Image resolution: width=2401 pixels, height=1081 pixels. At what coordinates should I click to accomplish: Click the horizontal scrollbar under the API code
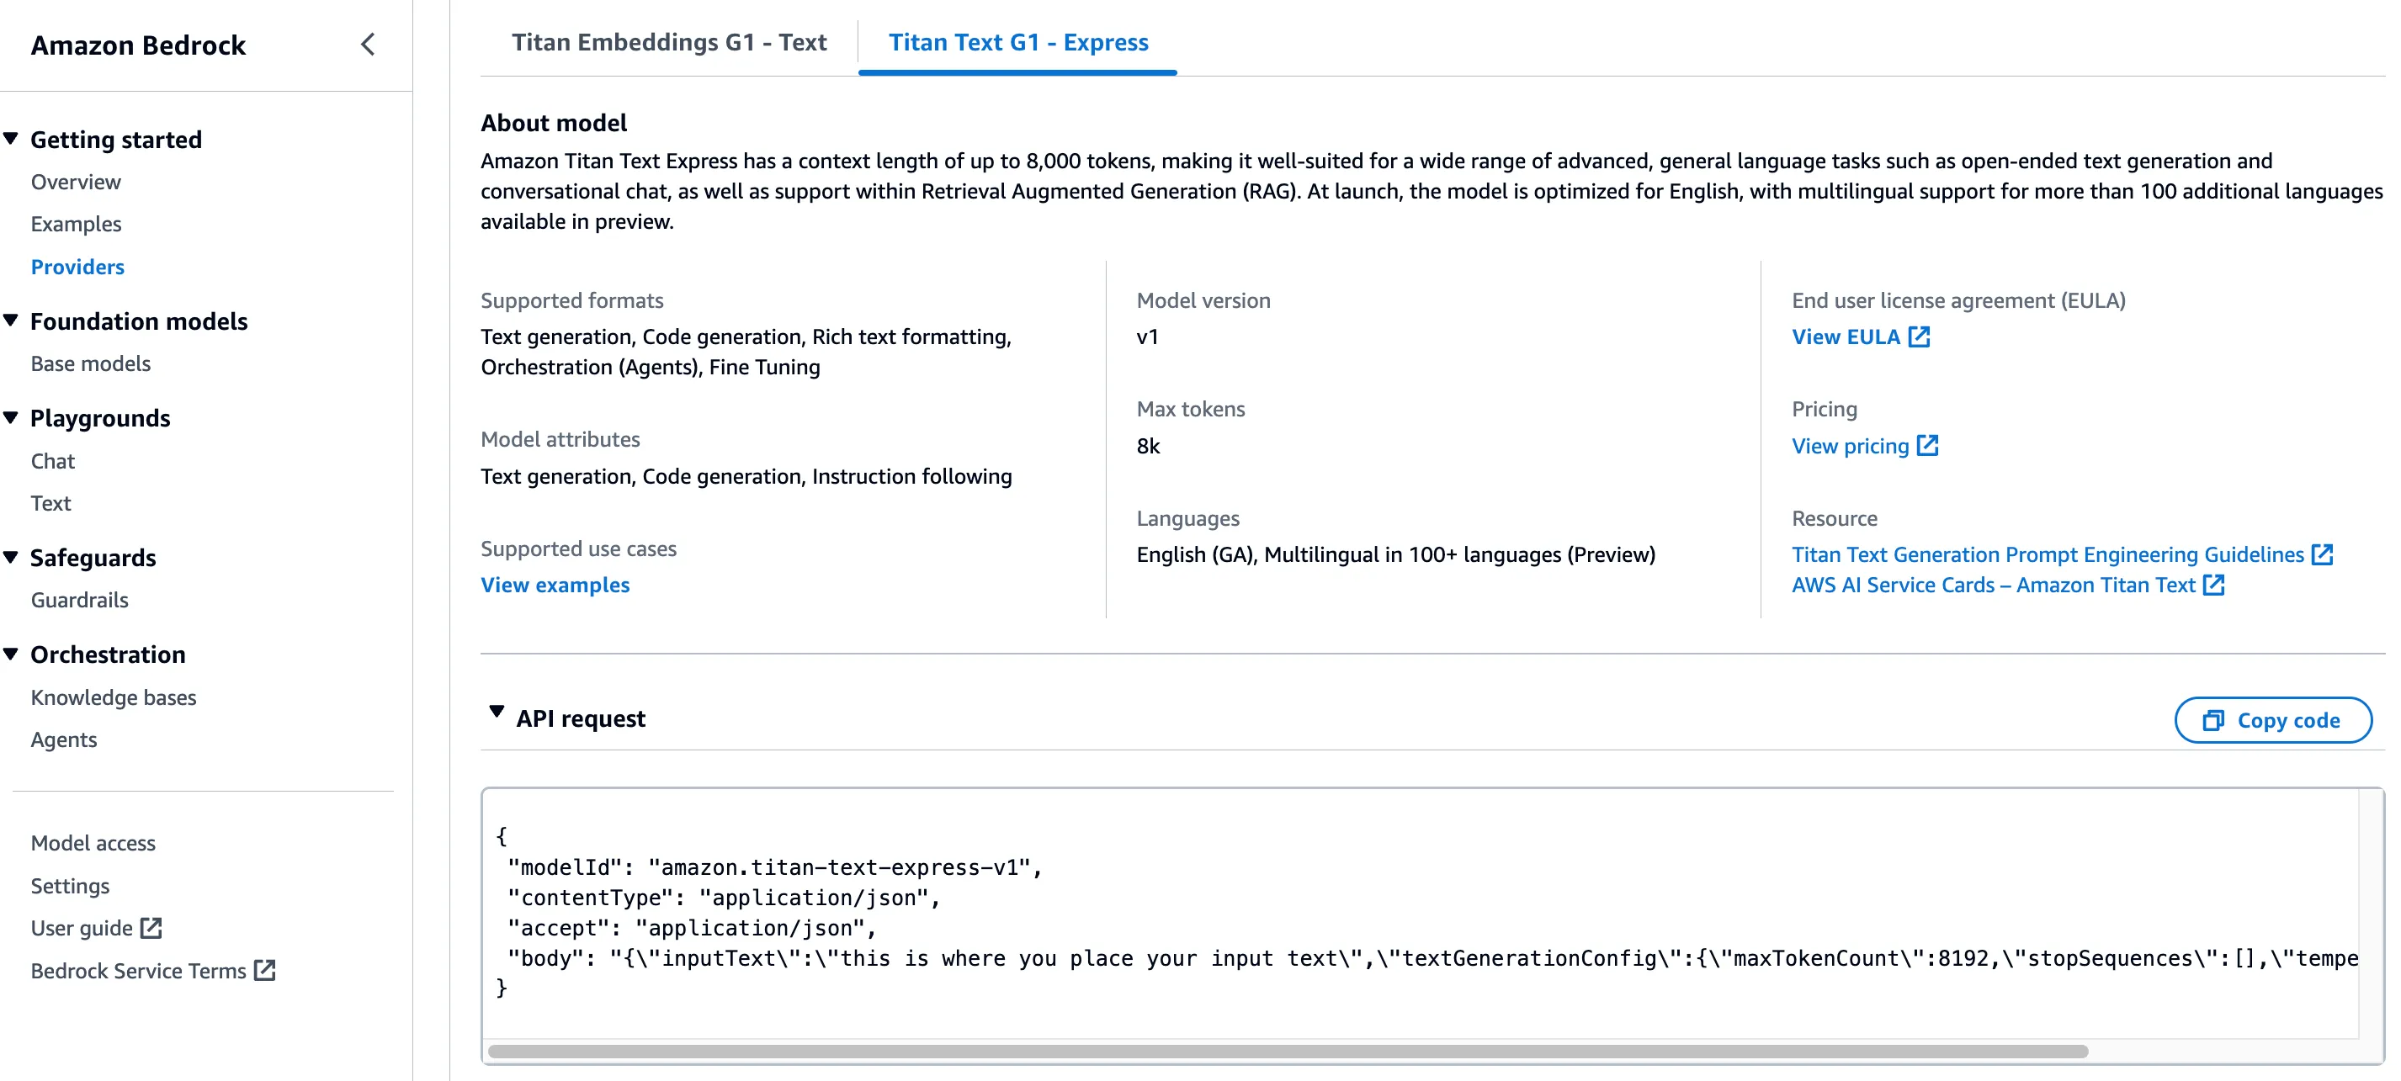pyautogui.click(x=1288, y=1050)
